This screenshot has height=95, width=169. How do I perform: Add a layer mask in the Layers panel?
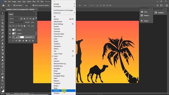tap(20, 41)
